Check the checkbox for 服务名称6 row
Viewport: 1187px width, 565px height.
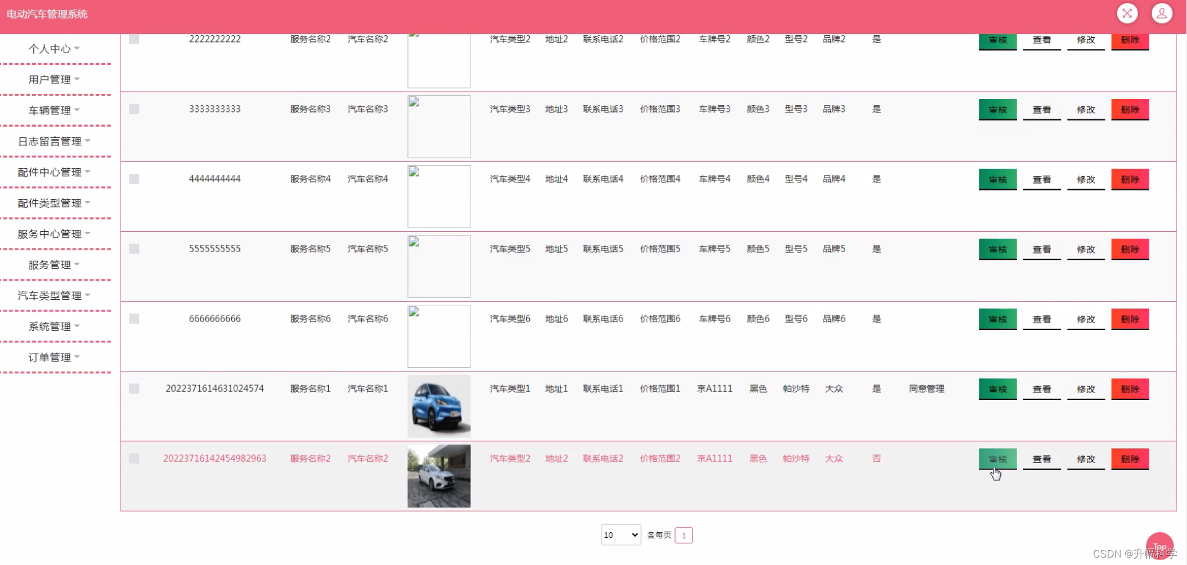point(134,318)
